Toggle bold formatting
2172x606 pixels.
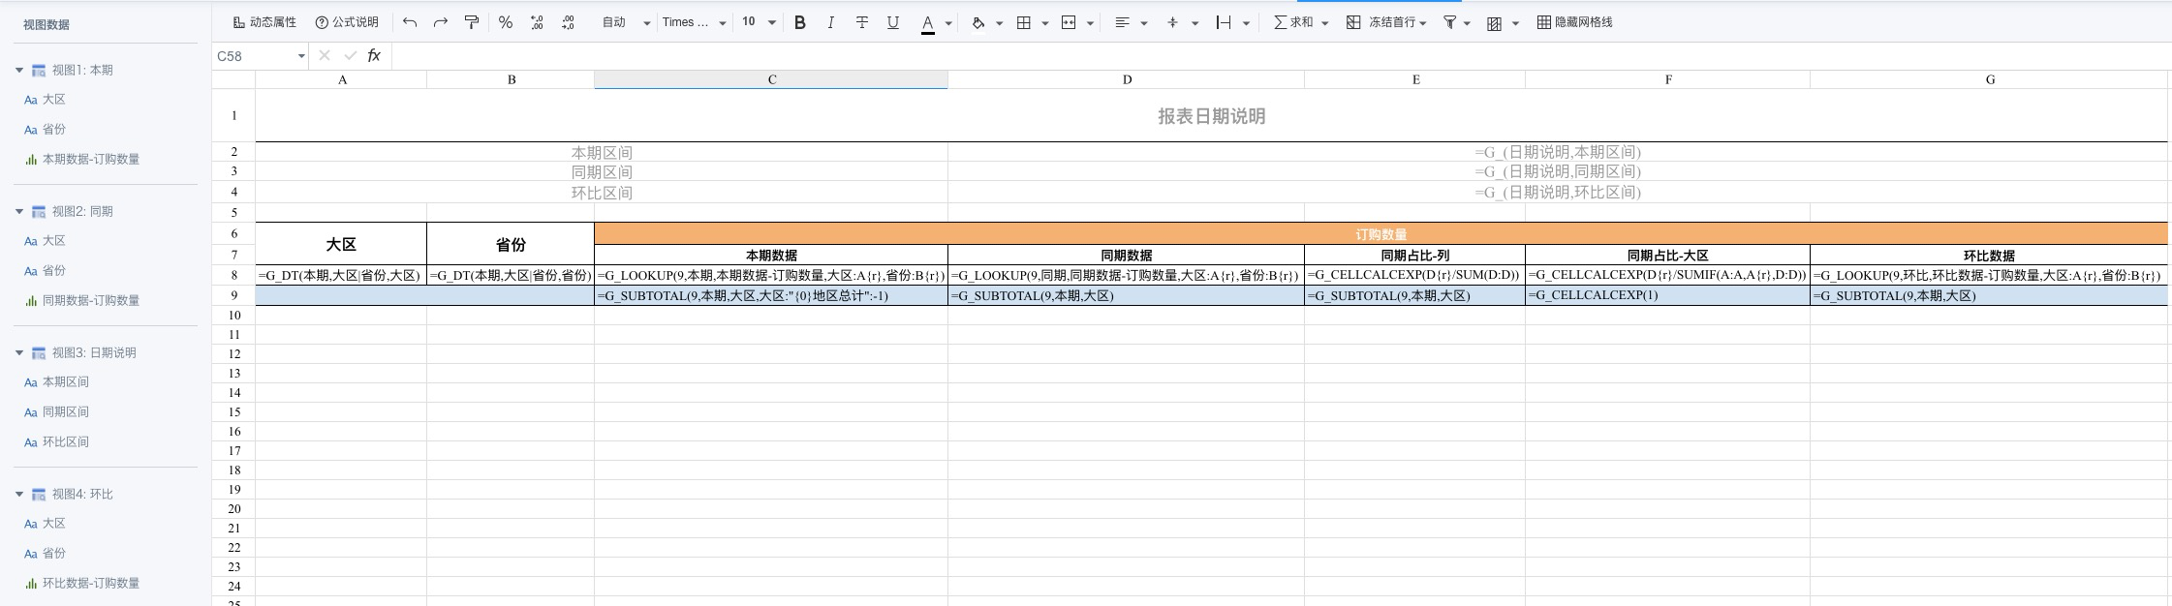[x=800, y=22]
